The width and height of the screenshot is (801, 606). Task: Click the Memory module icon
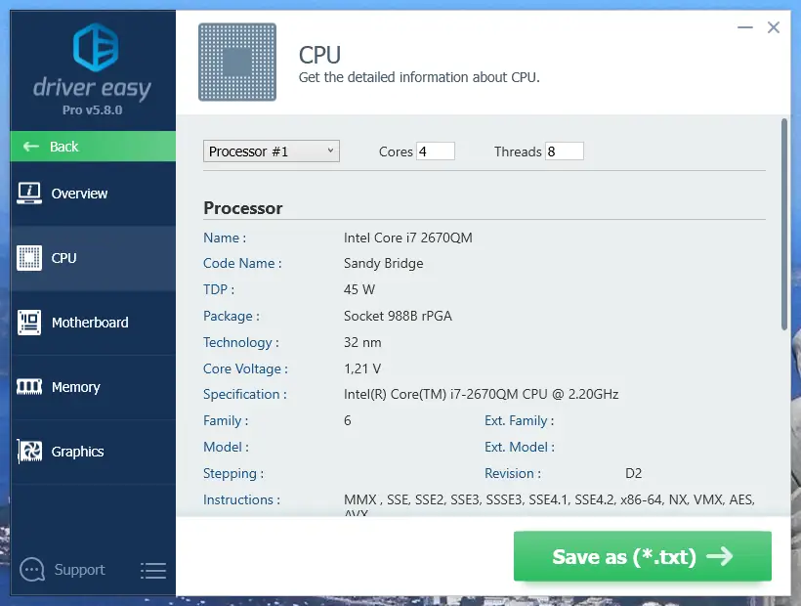click(29, 387)
